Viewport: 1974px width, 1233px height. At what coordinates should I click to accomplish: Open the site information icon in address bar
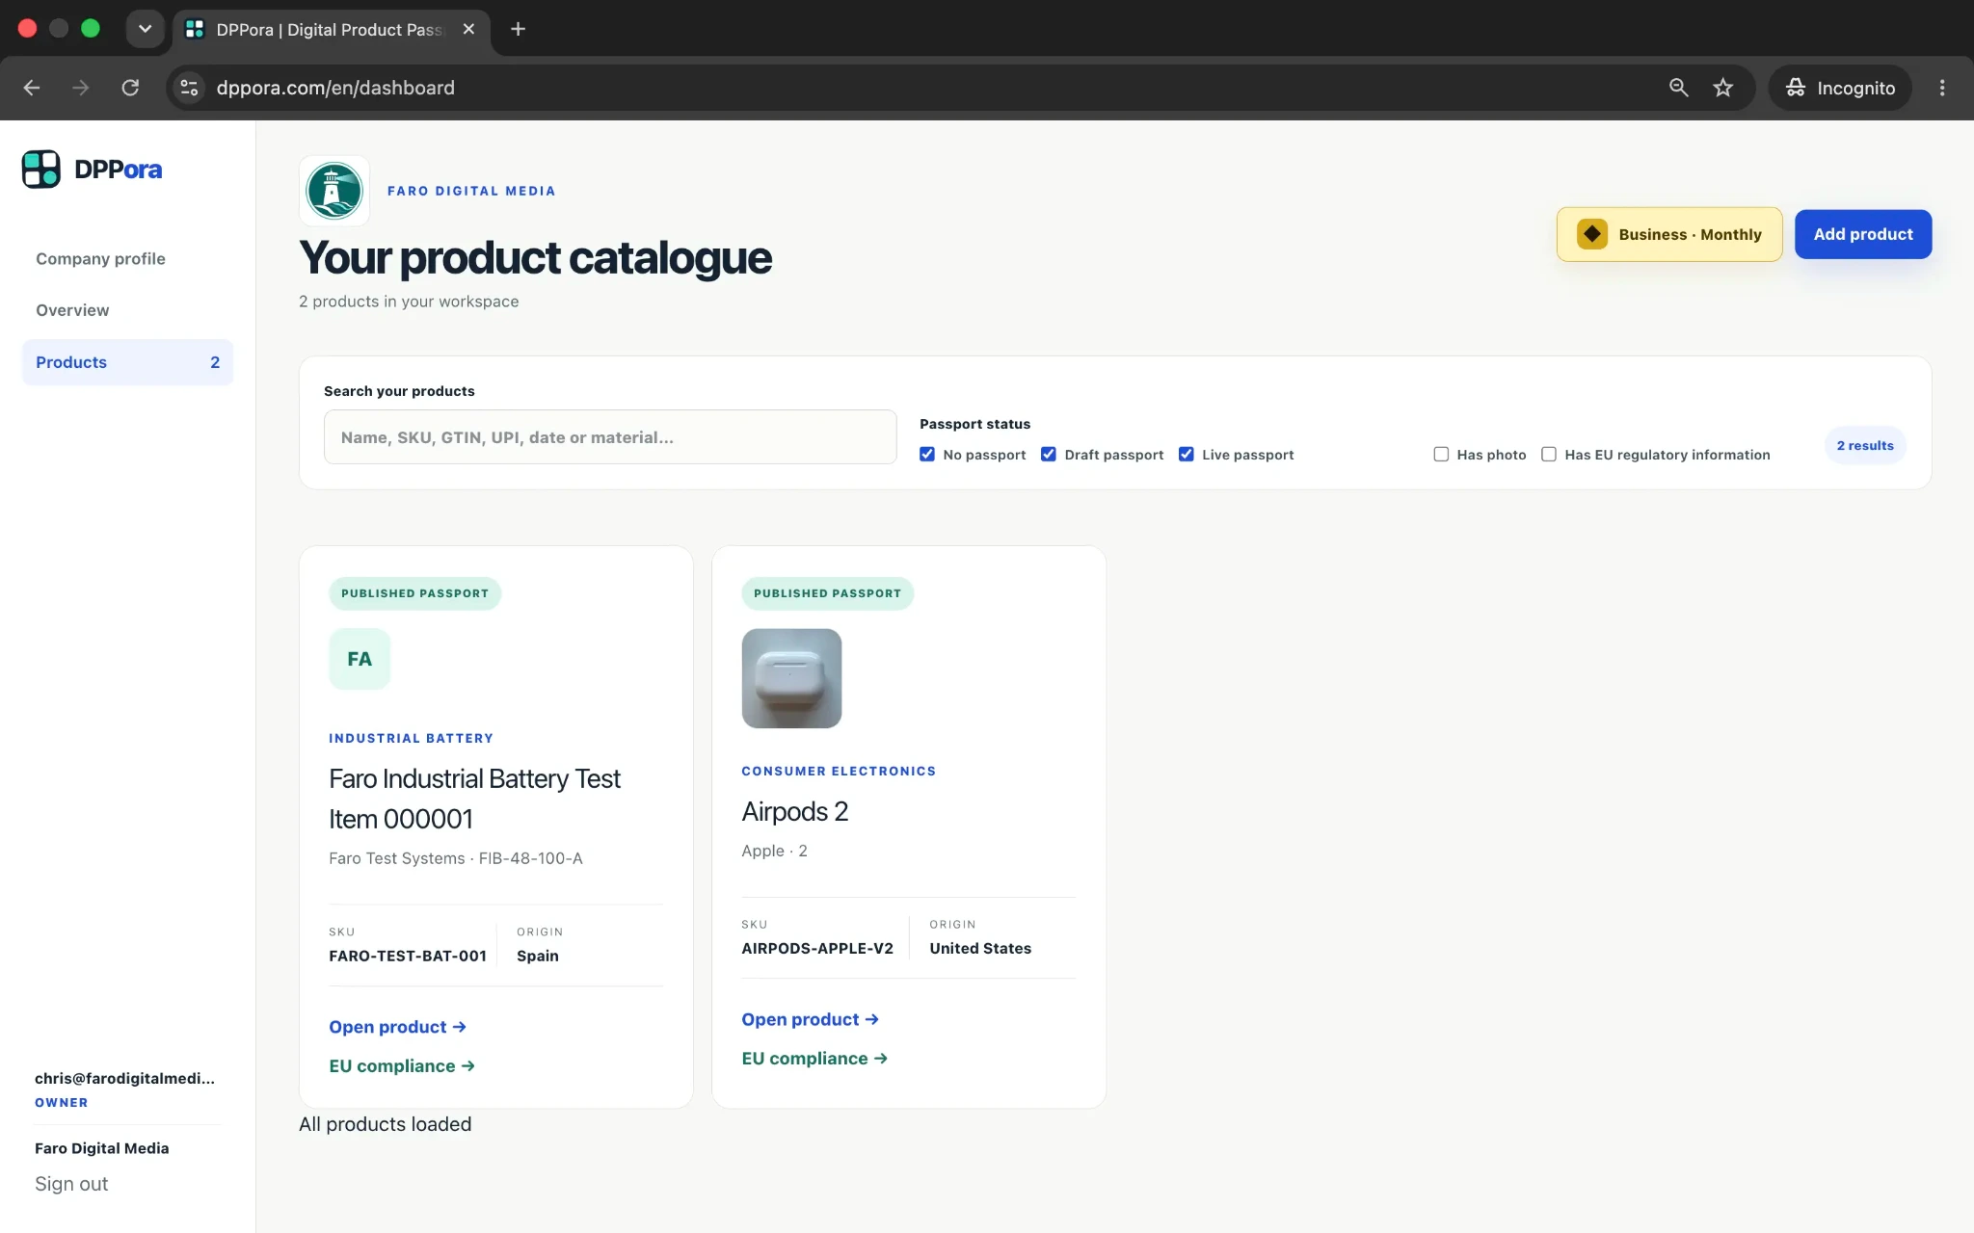click(189, 88)
